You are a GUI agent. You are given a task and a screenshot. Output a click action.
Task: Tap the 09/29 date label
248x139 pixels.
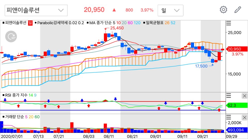coord(231,136)
